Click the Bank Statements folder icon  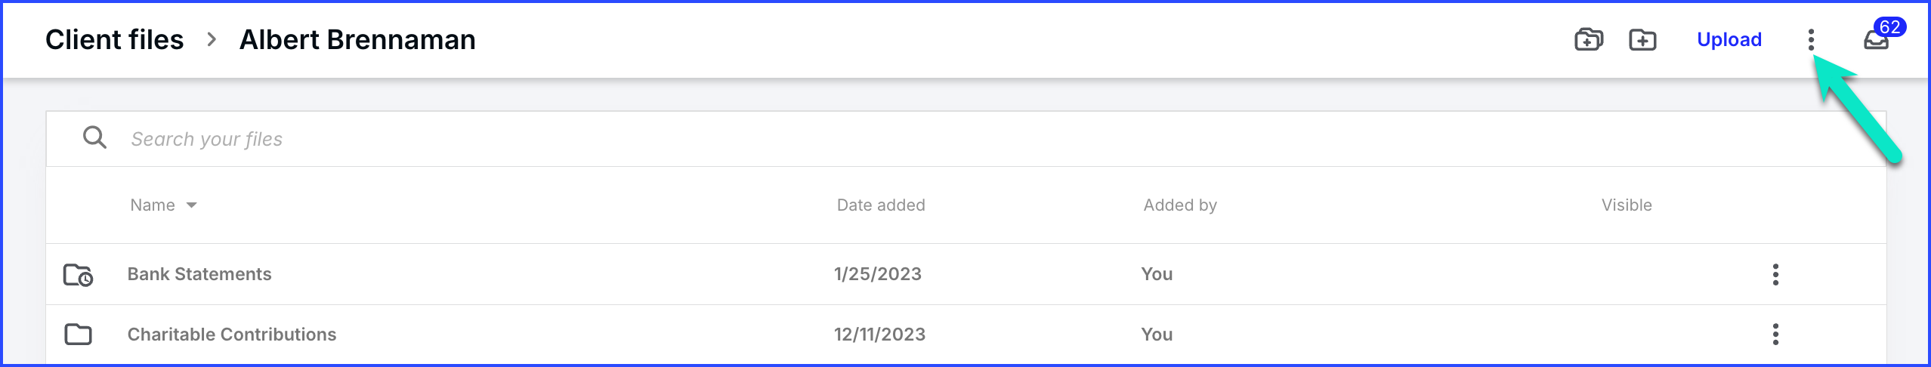tap(78, 275)
